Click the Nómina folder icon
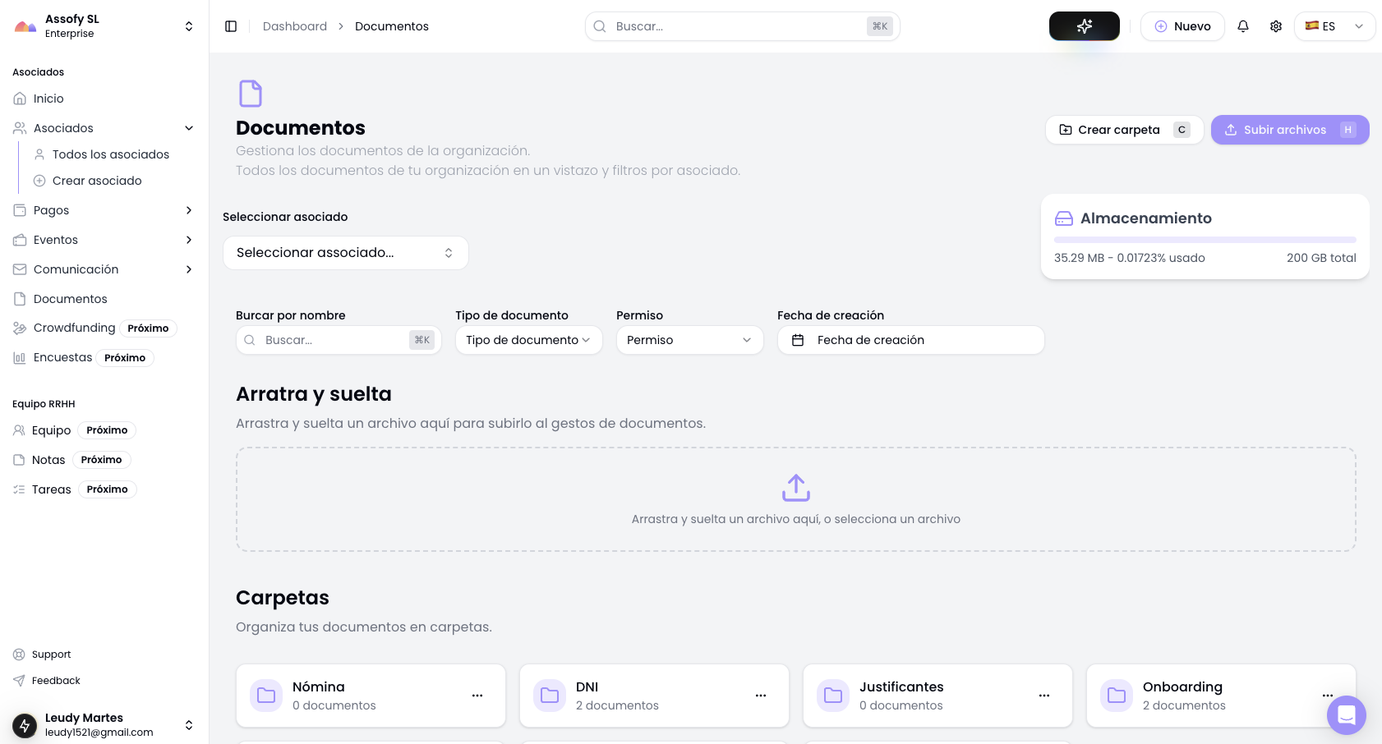The image size is (1382, 744). [x=265, y=695]
